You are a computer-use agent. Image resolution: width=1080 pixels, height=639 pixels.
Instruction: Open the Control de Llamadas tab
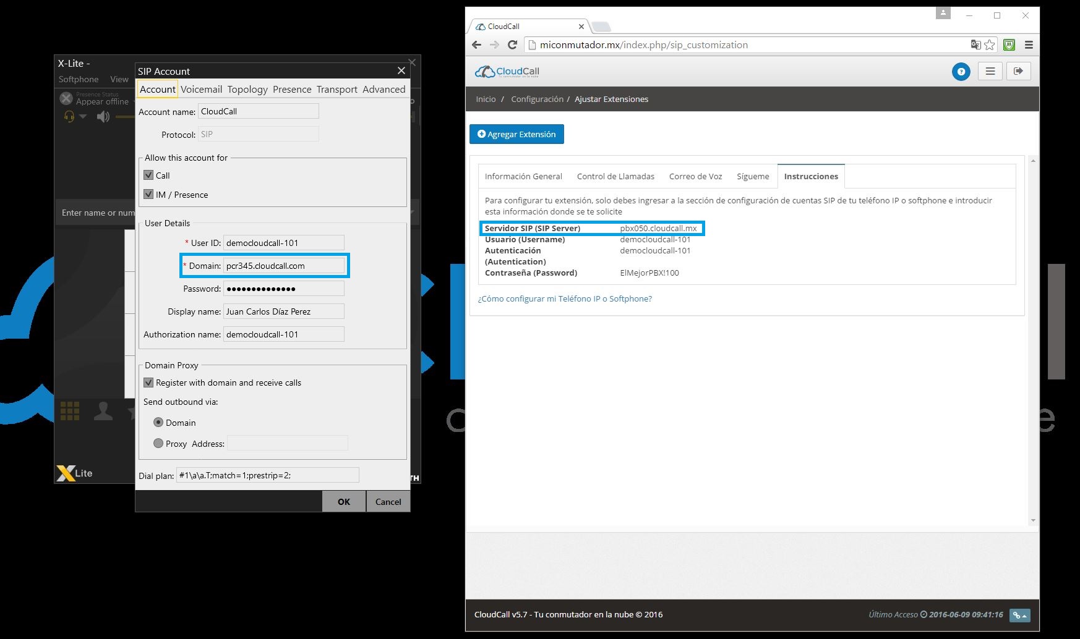pyautogui.click(x=615, y=176)
